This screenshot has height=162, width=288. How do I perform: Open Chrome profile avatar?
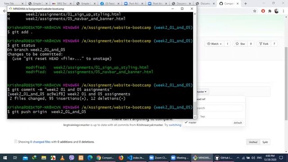tap(276, 11)
